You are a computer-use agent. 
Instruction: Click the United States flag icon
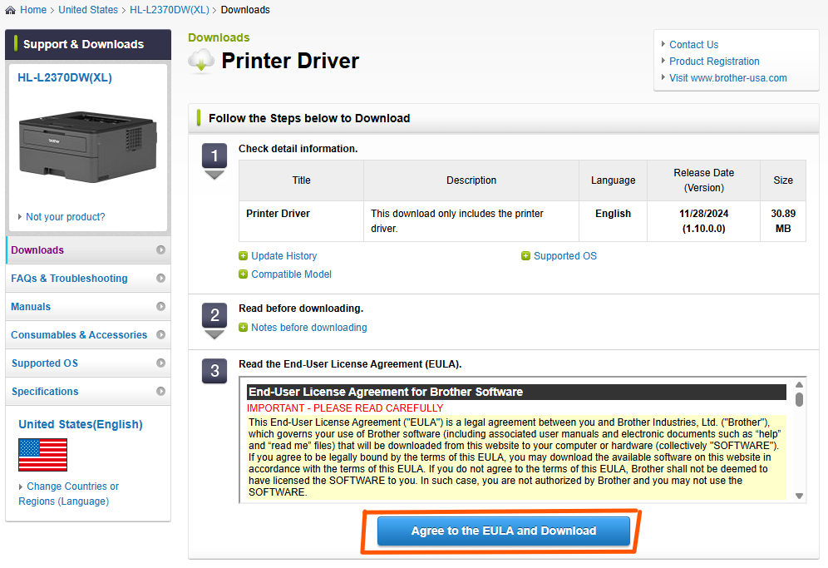tap(42, 456)
